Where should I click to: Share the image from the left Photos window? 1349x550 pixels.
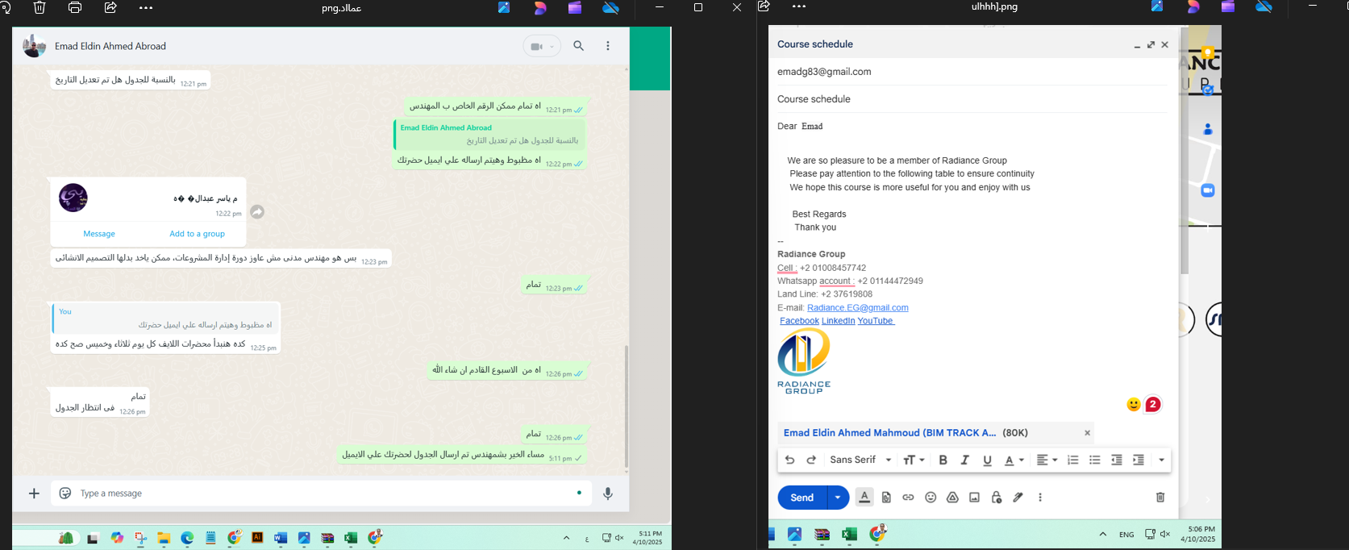pos(110,7)
